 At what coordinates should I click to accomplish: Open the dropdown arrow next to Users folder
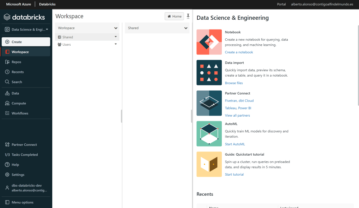(x=116, y=45)
